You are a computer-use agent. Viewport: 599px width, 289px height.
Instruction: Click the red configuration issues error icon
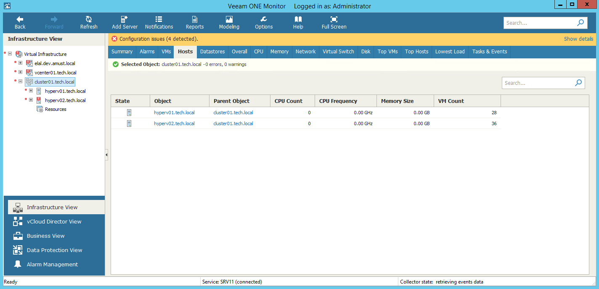[114, 39]
